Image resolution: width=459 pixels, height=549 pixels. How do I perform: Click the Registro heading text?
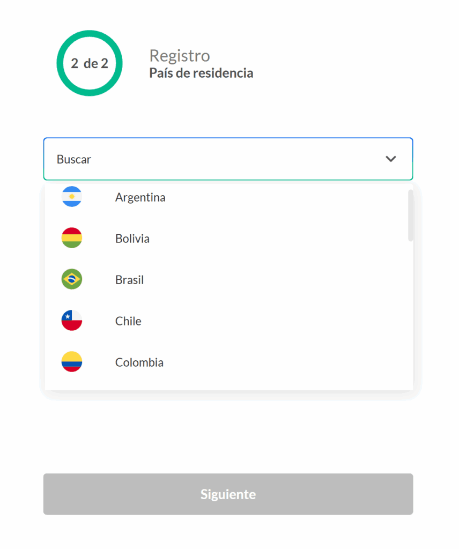click(180, 56)
